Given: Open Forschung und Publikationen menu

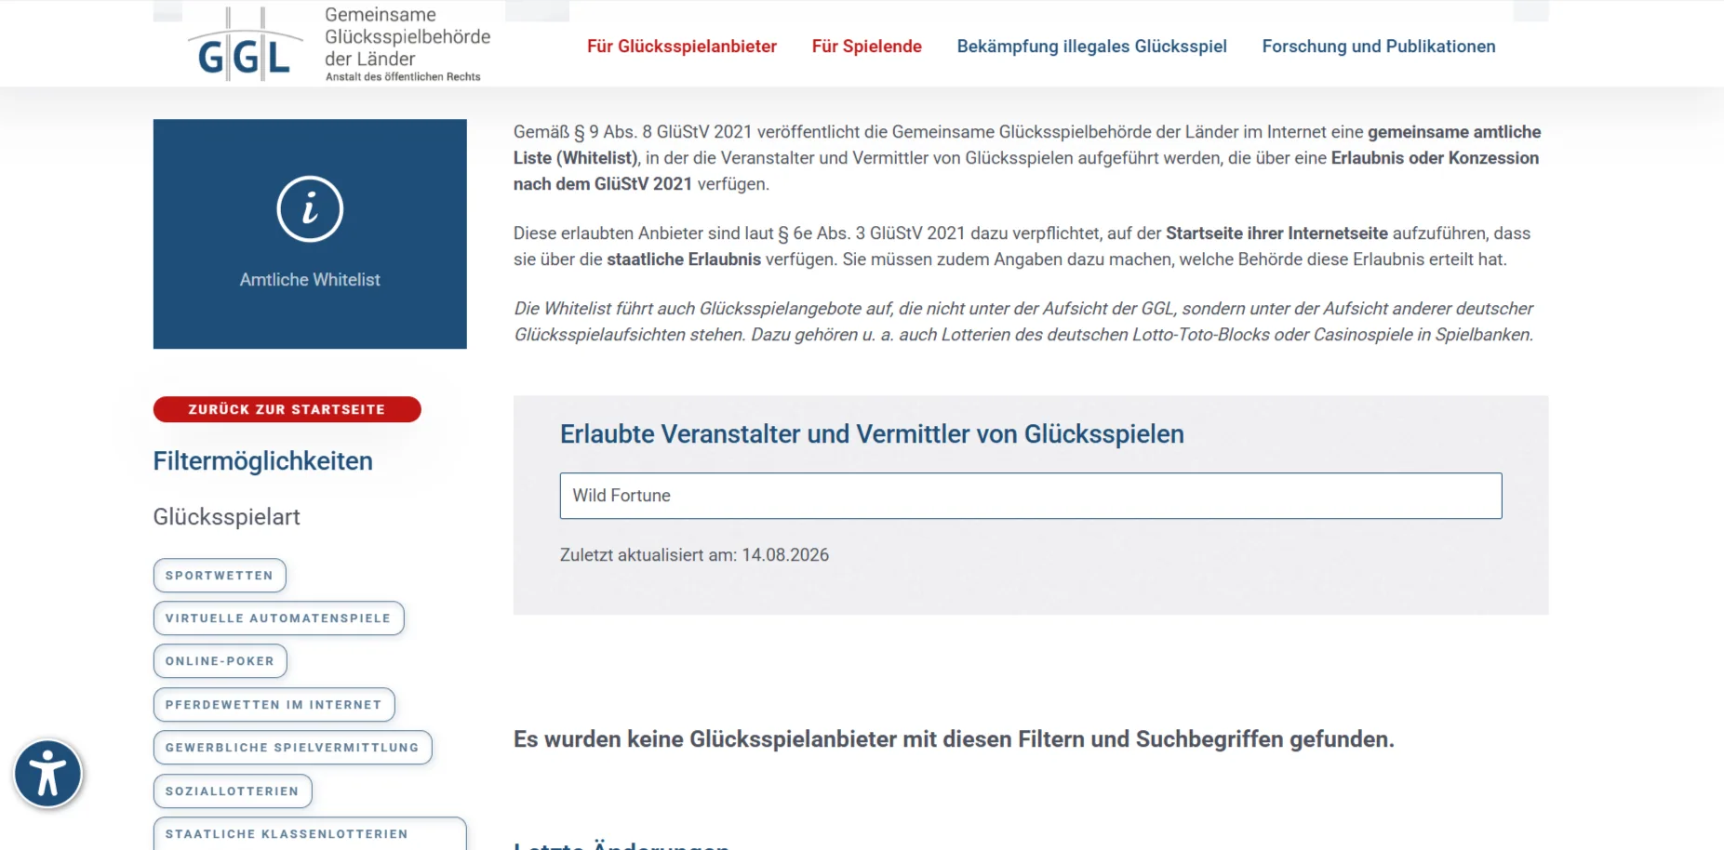Looking at the screenshot, I should [x=1378, y=46].
